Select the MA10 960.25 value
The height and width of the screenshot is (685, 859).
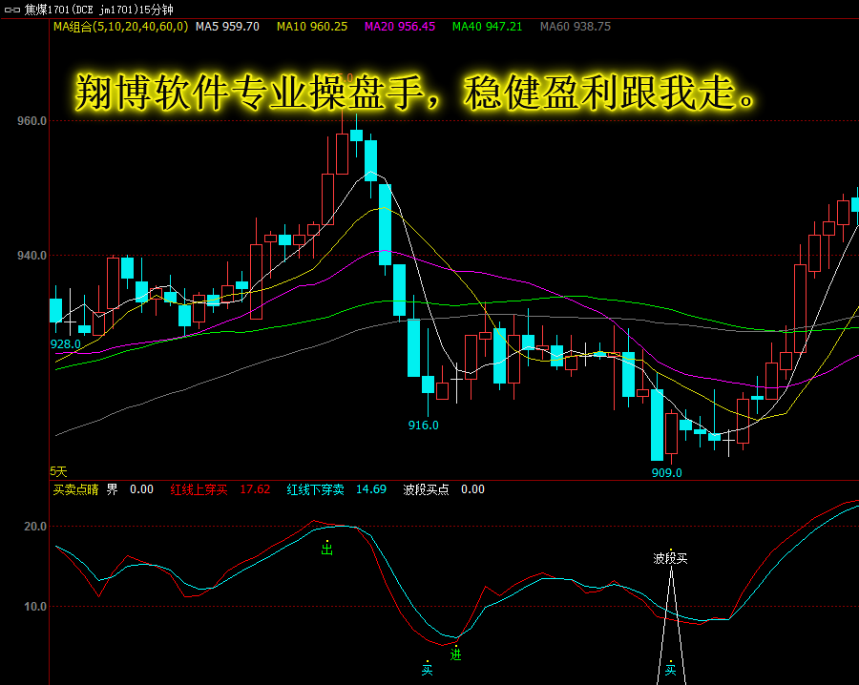pyautogui.click(x=312, y=27)
